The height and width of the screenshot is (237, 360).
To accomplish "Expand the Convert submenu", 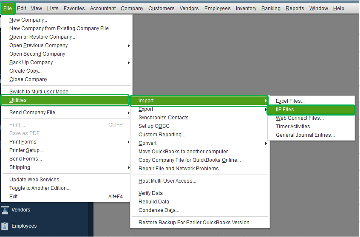I will tap(200, 143).
